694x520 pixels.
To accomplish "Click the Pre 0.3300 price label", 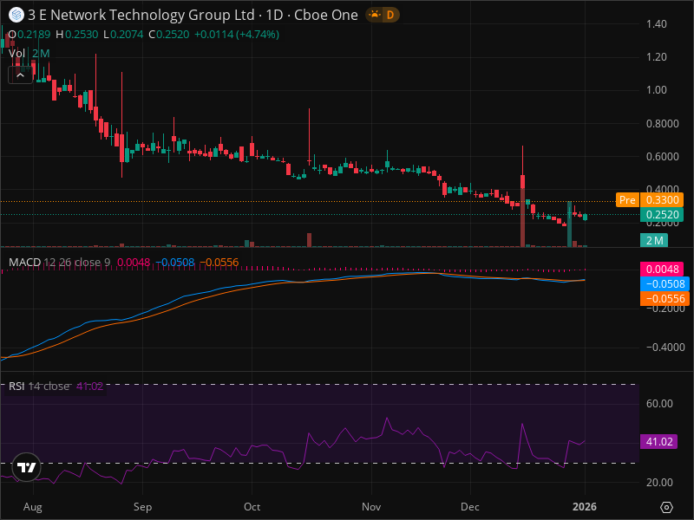I will pos(650,200).
